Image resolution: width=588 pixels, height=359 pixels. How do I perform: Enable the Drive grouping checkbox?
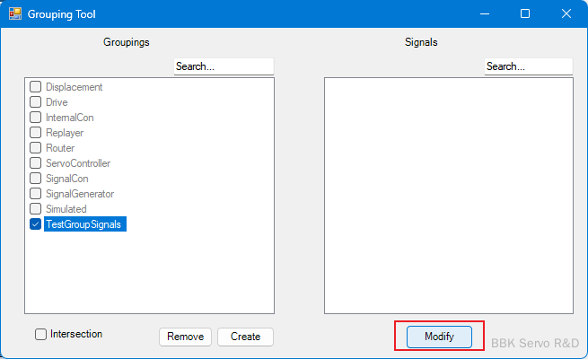pyautogui.click(x=36, y=102)
